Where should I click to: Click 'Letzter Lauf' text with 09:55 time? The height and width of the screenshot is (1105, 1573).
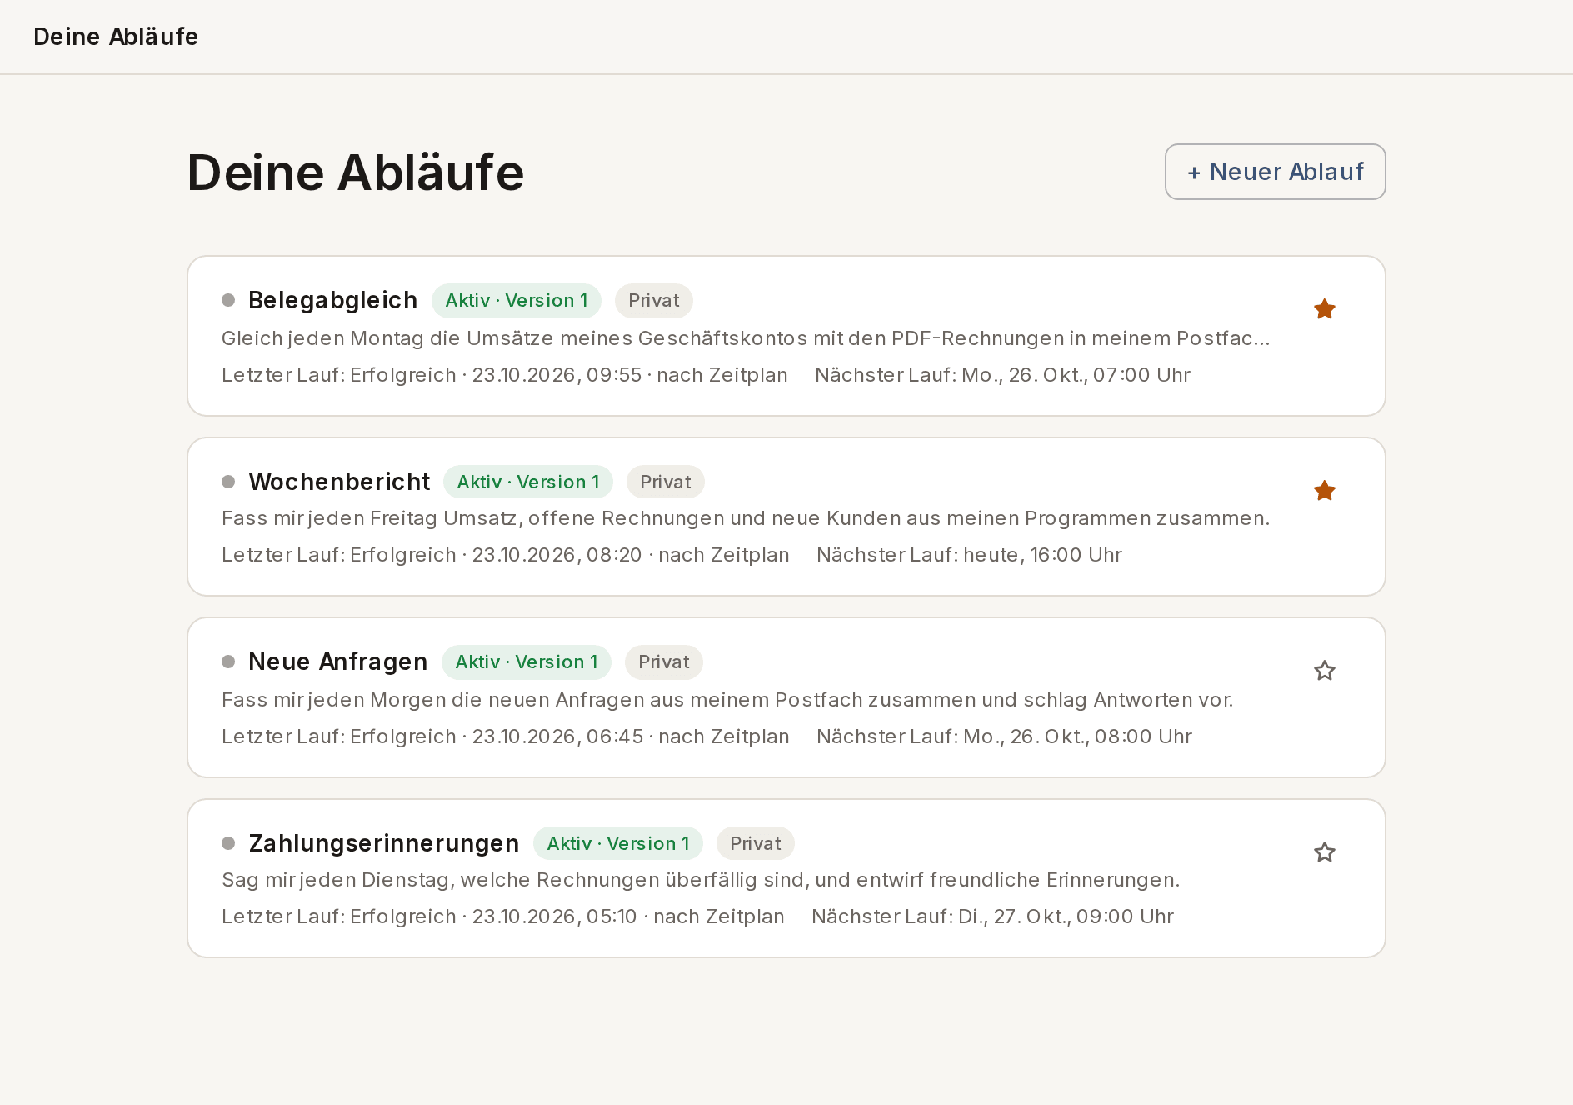(505, 375)
